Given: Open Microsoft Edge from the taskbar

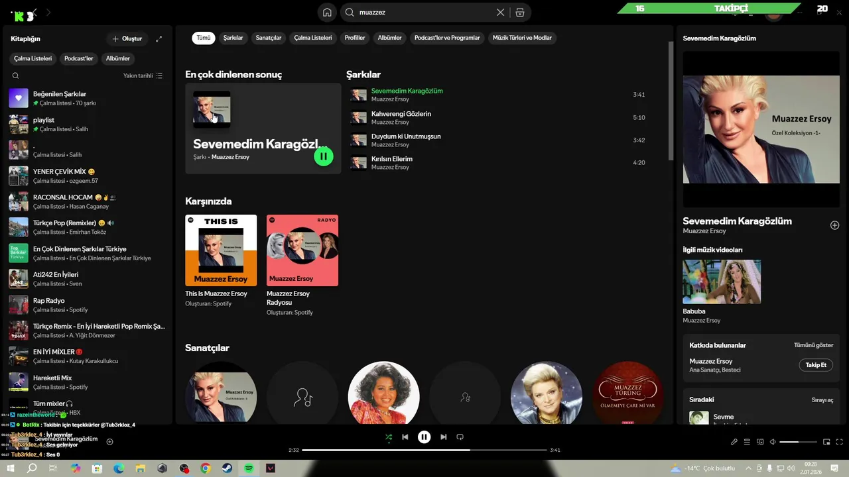Looking at the screenshot, I should (119, 468).
